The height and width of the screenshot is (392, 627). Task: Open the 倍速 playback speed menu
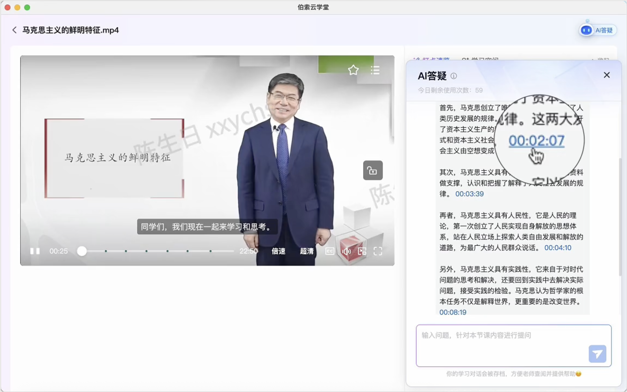click(278, 251)
